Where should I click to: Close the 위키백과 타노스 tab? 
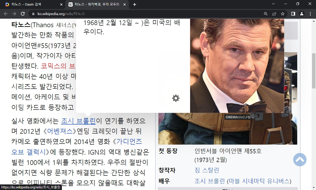(125, 4)
